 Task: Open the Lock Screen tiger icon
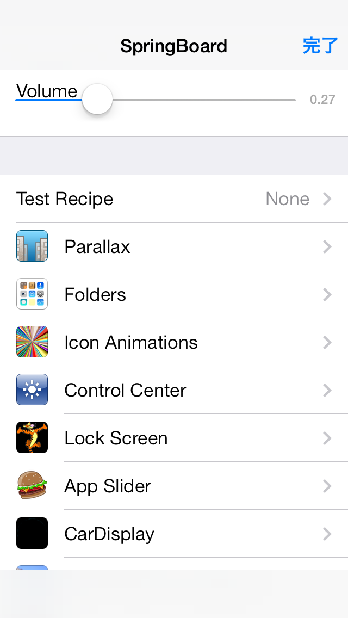click(x=32, y=437)
